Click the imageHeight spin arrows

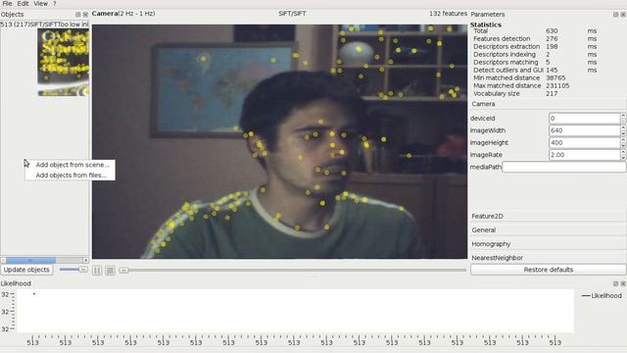(x=623, y=142)
